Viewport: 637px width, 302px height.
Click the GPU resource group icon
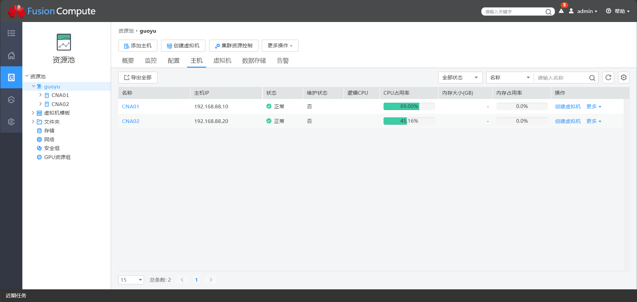pyautogui.click(x=39, y=157)
